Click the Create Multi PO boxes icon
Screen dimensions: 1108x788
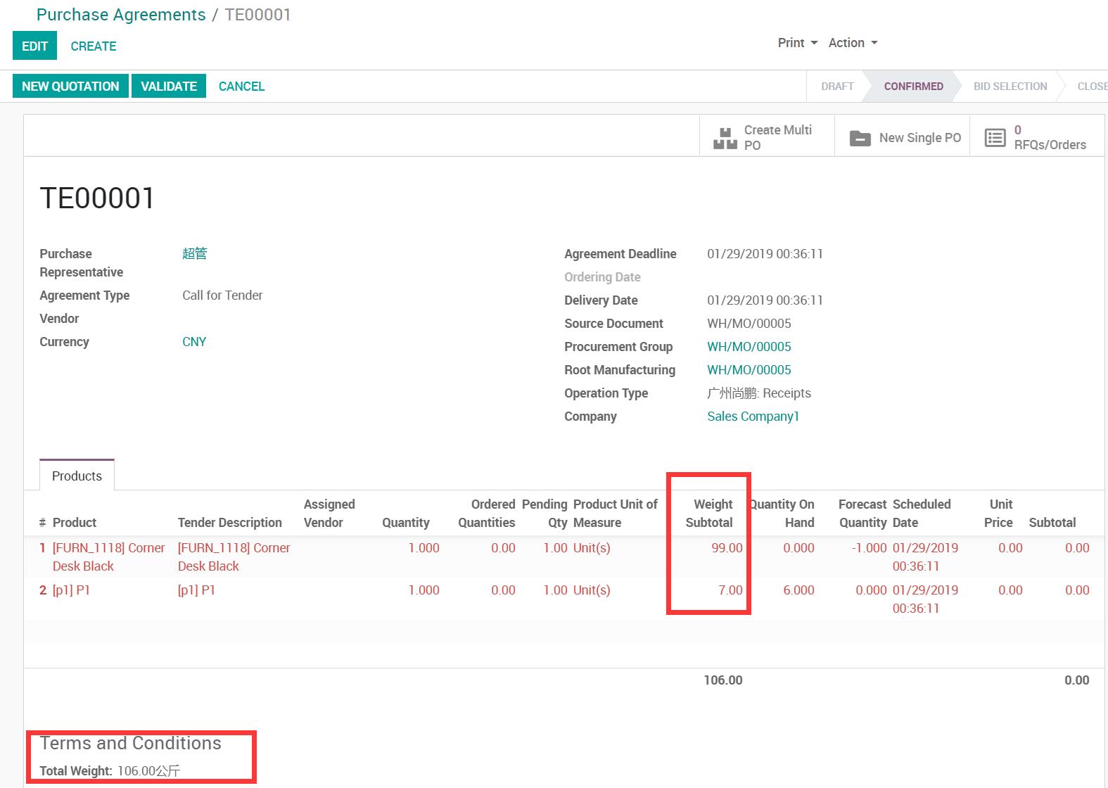click(725, 138)
